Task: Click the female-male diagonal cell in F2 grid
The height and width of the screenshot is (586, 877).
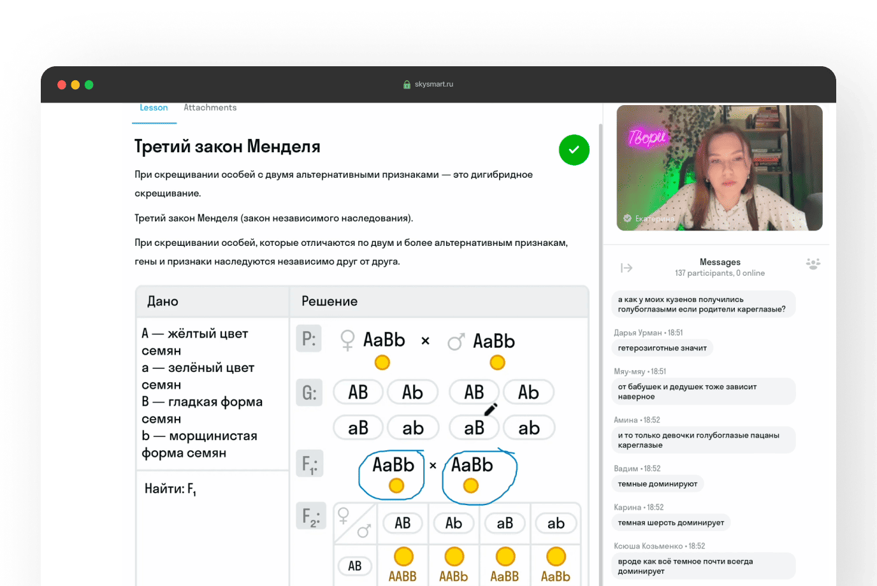Action: coord(356,523)
